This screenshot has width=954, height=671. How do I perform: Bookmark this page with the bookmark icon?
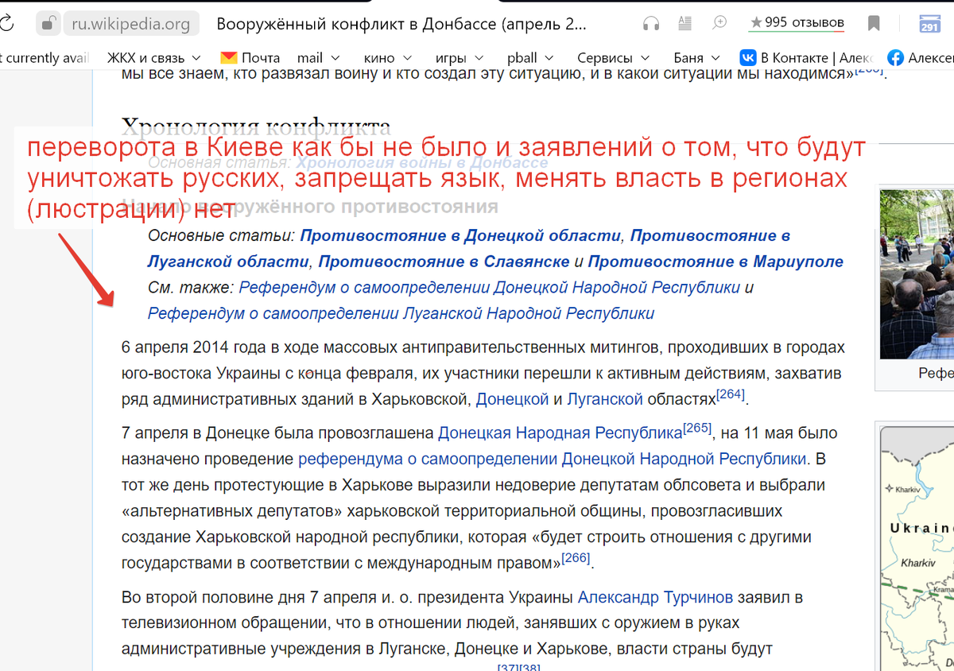(874, 24)
